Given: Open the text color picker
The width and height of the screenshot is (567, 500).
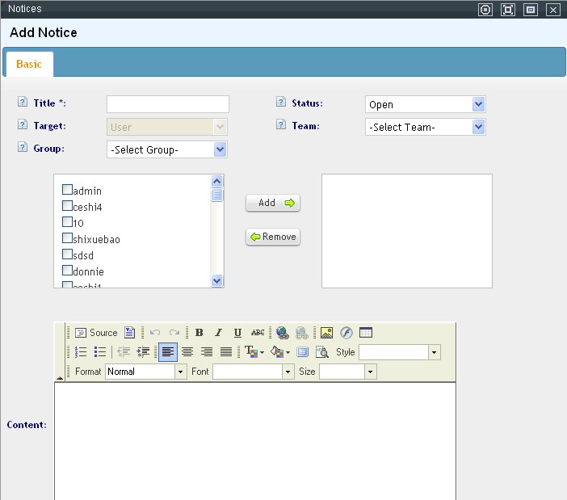Looking at the screenshot, I should click(254, 352).
